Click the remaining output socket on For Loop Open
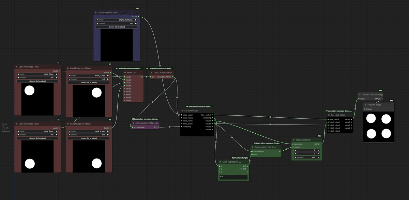The image size is (409, 200). point(212,118)
